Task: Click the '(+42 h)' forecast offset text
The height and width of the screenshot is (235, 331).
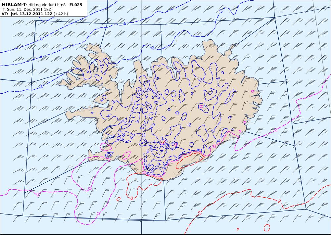Action: click(x=61, y=14)
